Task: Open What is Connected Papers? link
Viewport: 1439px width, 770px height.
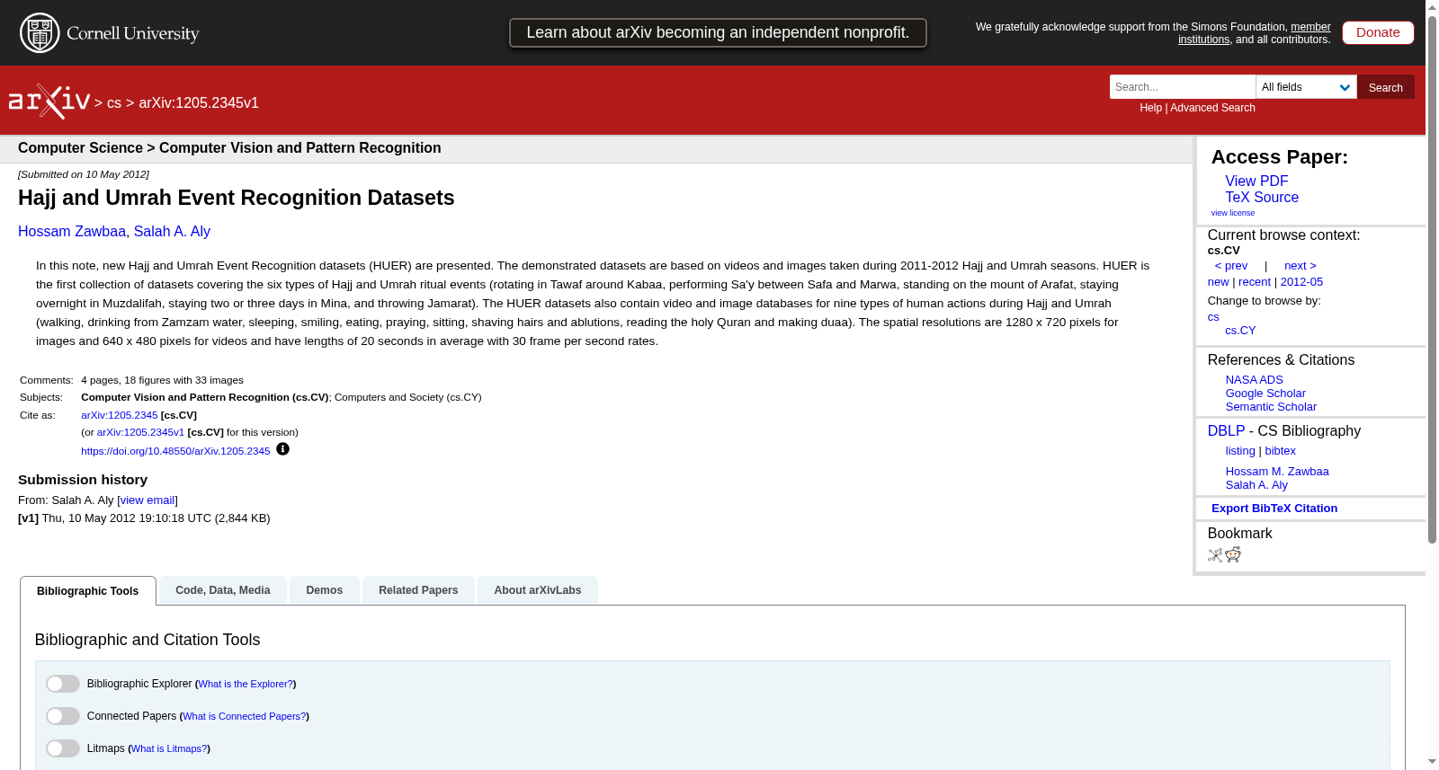Action: coord(245,717)
